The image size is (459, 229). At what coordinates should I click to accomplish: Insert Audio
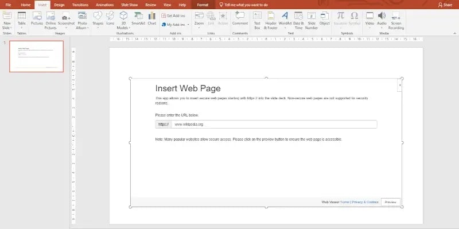(x=382, y=21)
